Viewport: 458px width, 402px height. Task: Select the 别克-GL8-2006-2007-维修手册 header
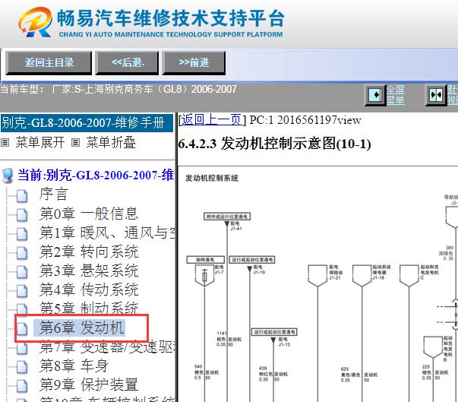[x=87, y=123]
